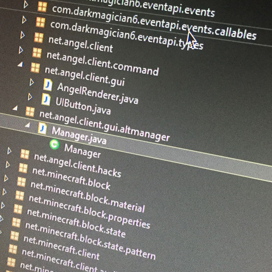Screen dimensions: 272x272
Task: Click Java file icon of UIButton.java
Action: click(x=46, y=99)
